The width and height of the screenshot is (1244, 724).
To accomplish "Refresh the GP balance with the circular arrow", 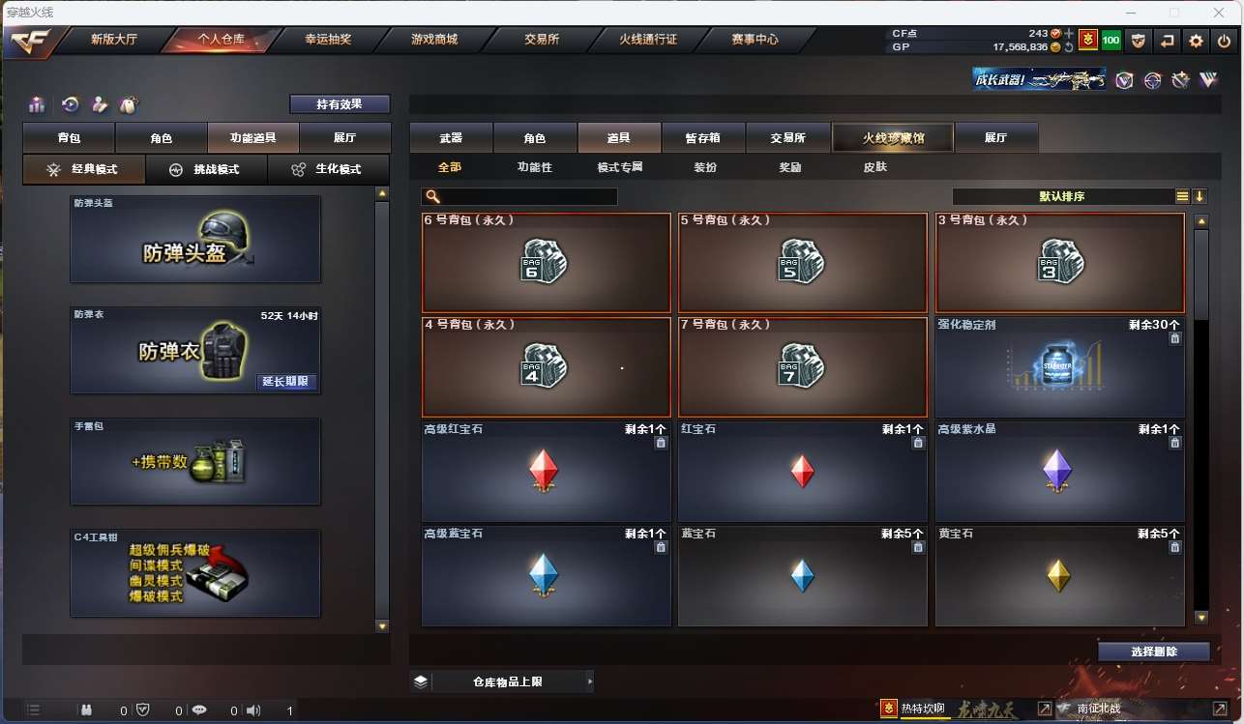I will 1069,46.
